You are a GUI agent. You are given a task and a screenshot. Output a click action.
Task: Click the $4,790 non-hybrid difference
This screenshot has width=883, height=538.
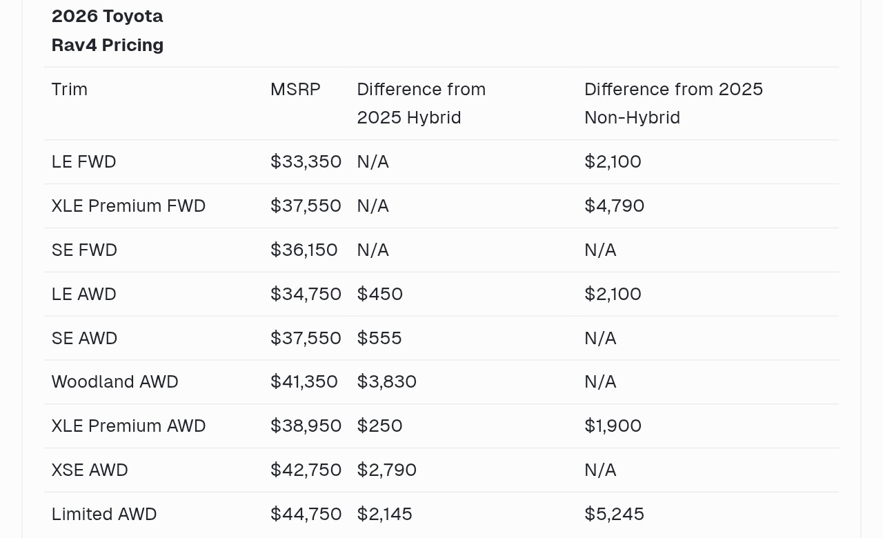click(x=614, y=206)
